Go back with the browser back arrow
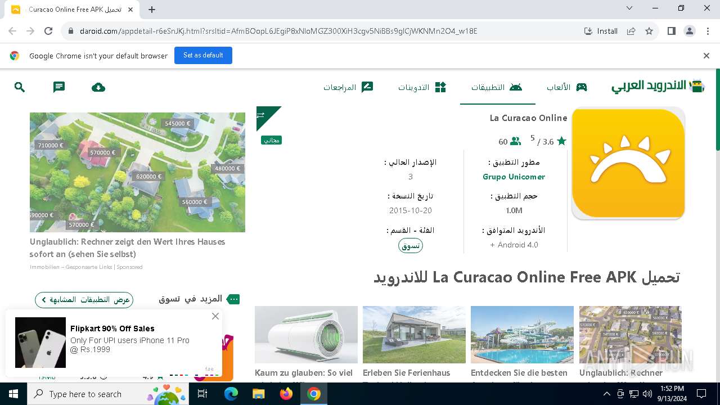Screen dimensions: 720x405 (x=12, y=31)
